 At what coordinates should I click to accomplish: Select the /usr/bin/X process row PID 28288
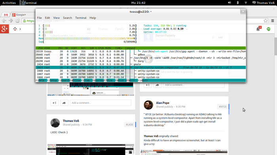pos(140,58)
